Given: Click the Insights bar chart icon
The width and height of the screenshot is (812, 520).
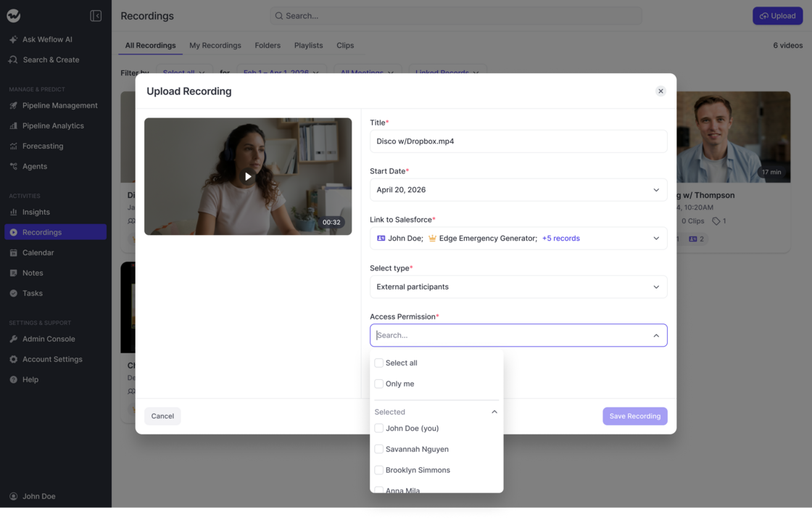Looking at the screenshot, I should coord(14,212).
